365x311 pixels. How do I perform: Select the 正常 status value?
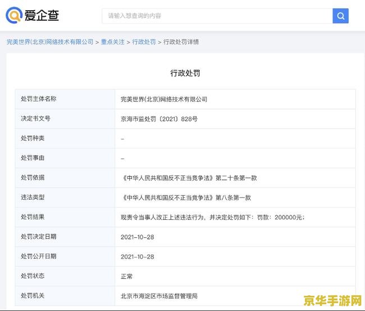coord(126,277)
